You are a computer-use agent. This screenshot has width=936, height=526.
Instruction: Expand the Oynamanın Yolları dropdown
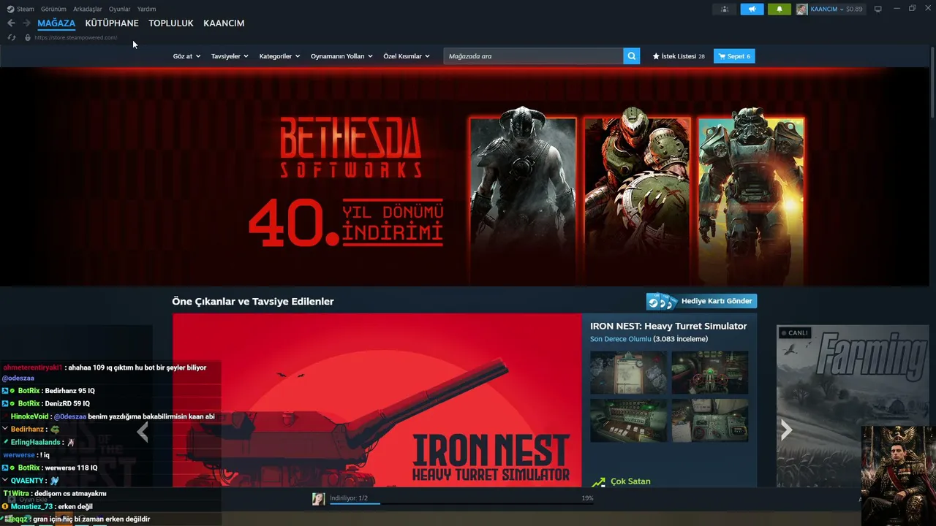coord(341,56)
